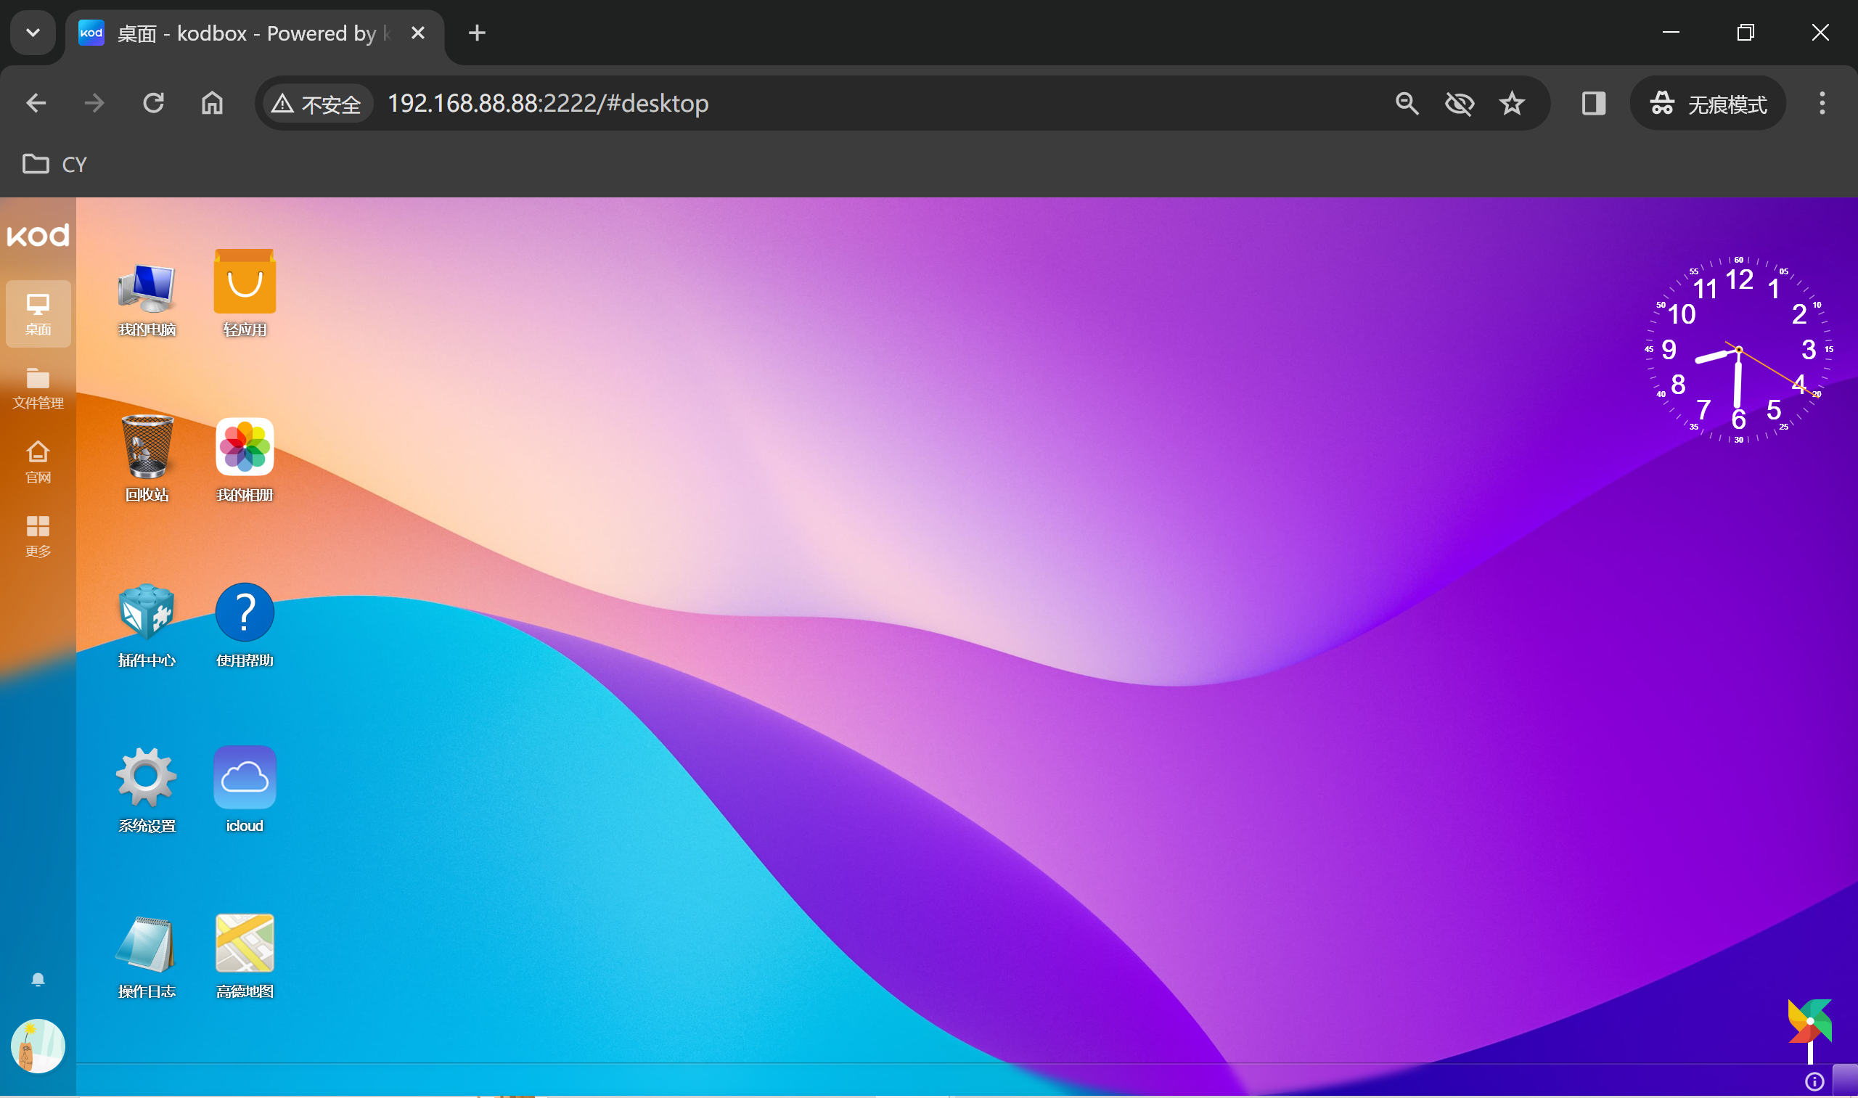The height and width of the screenshot is (1098, 1858).
Task: Open a new browser tab
Action: 478,33
